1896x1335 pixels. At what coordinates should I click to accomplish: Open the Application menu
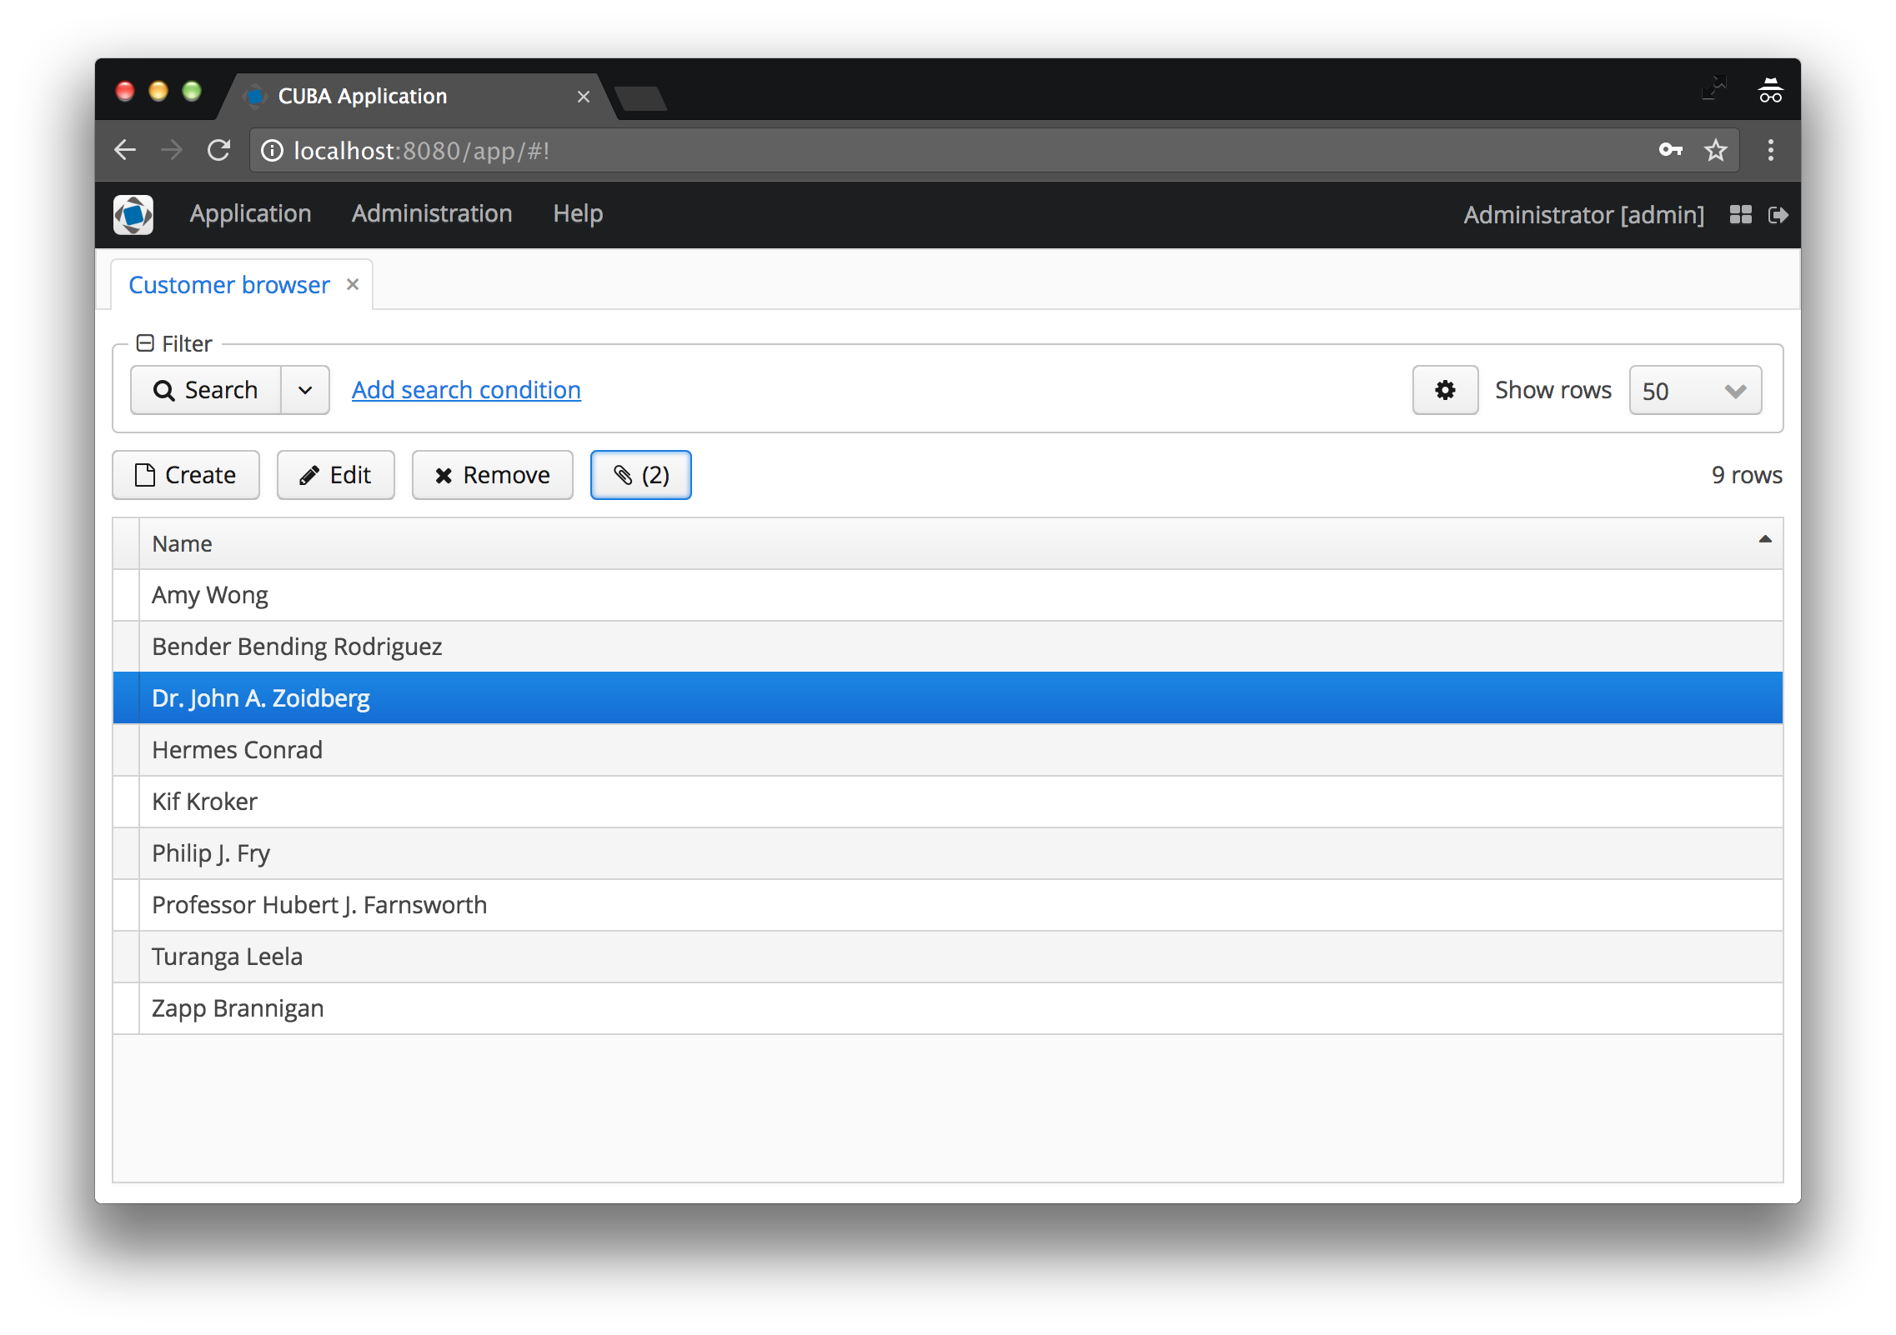[x=250, y=214]
